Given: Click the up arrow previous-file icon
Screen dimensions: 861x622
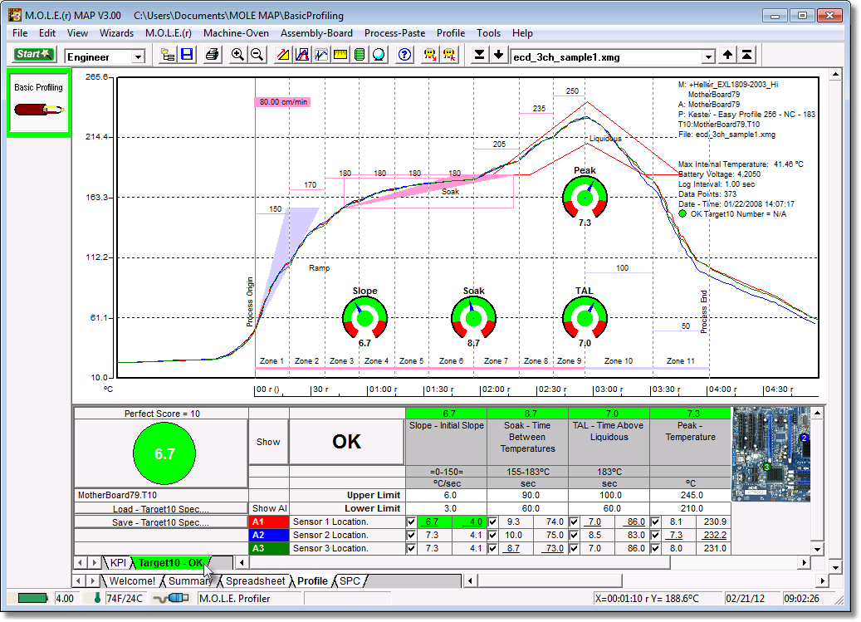Looking at the screenshot, I should pos(727,55).
